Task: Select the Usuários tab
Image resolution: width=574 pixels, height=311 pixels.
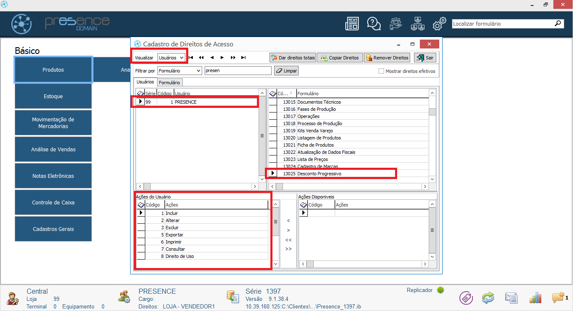Action: point(145,82)
